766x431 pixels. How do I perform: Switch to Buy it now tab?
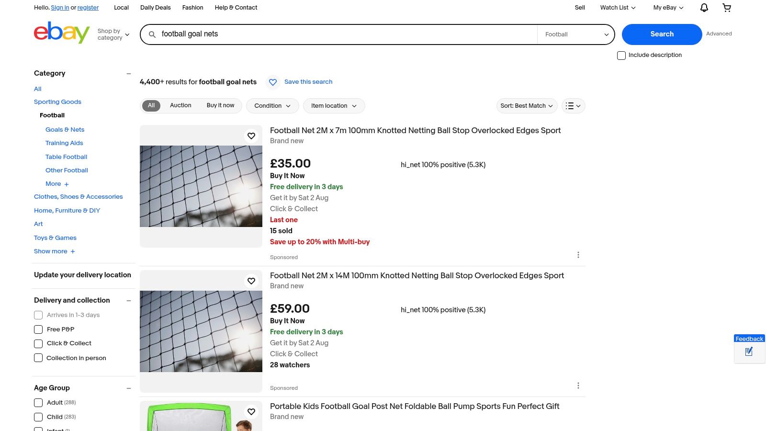(221, 105)
